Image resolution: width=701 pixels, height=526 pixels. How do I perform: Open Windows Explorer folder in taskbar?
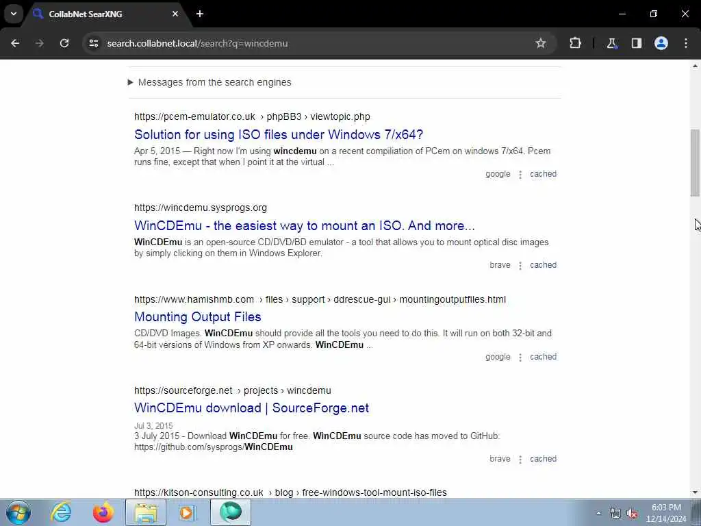point(146,512)
